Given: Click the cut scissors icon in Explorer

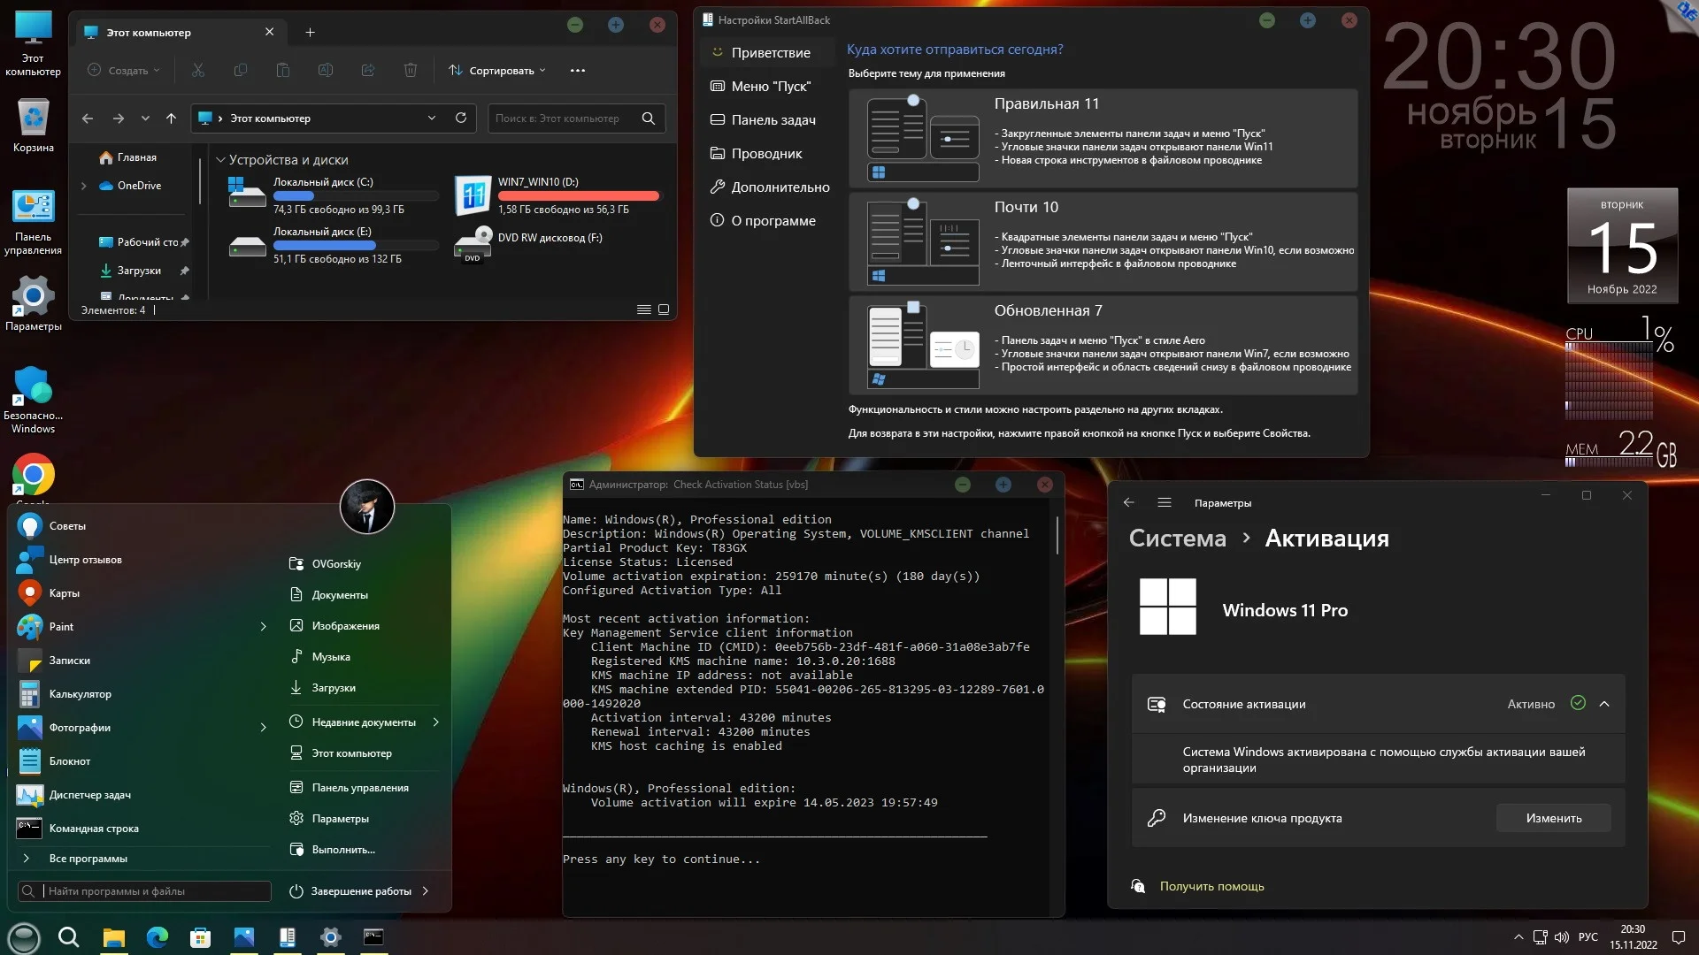Looking at the screenshot, I should pos(198,70).
